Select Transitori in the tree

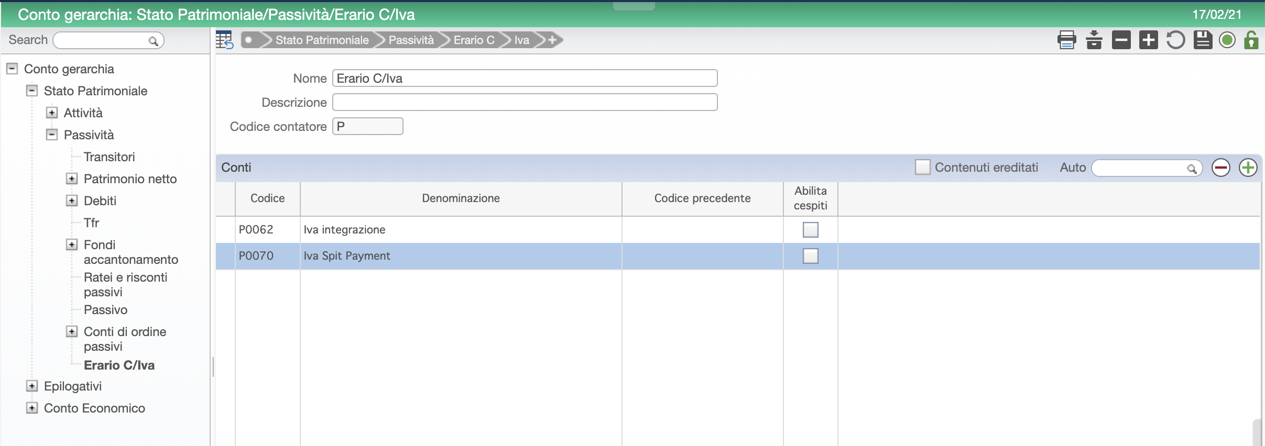(109, 157)
